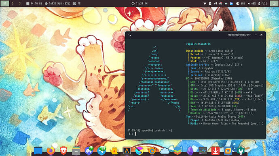Click the Swap 1.92 GiB line
Viewport: 279px width, 156px height.
(x=214, y=106)
